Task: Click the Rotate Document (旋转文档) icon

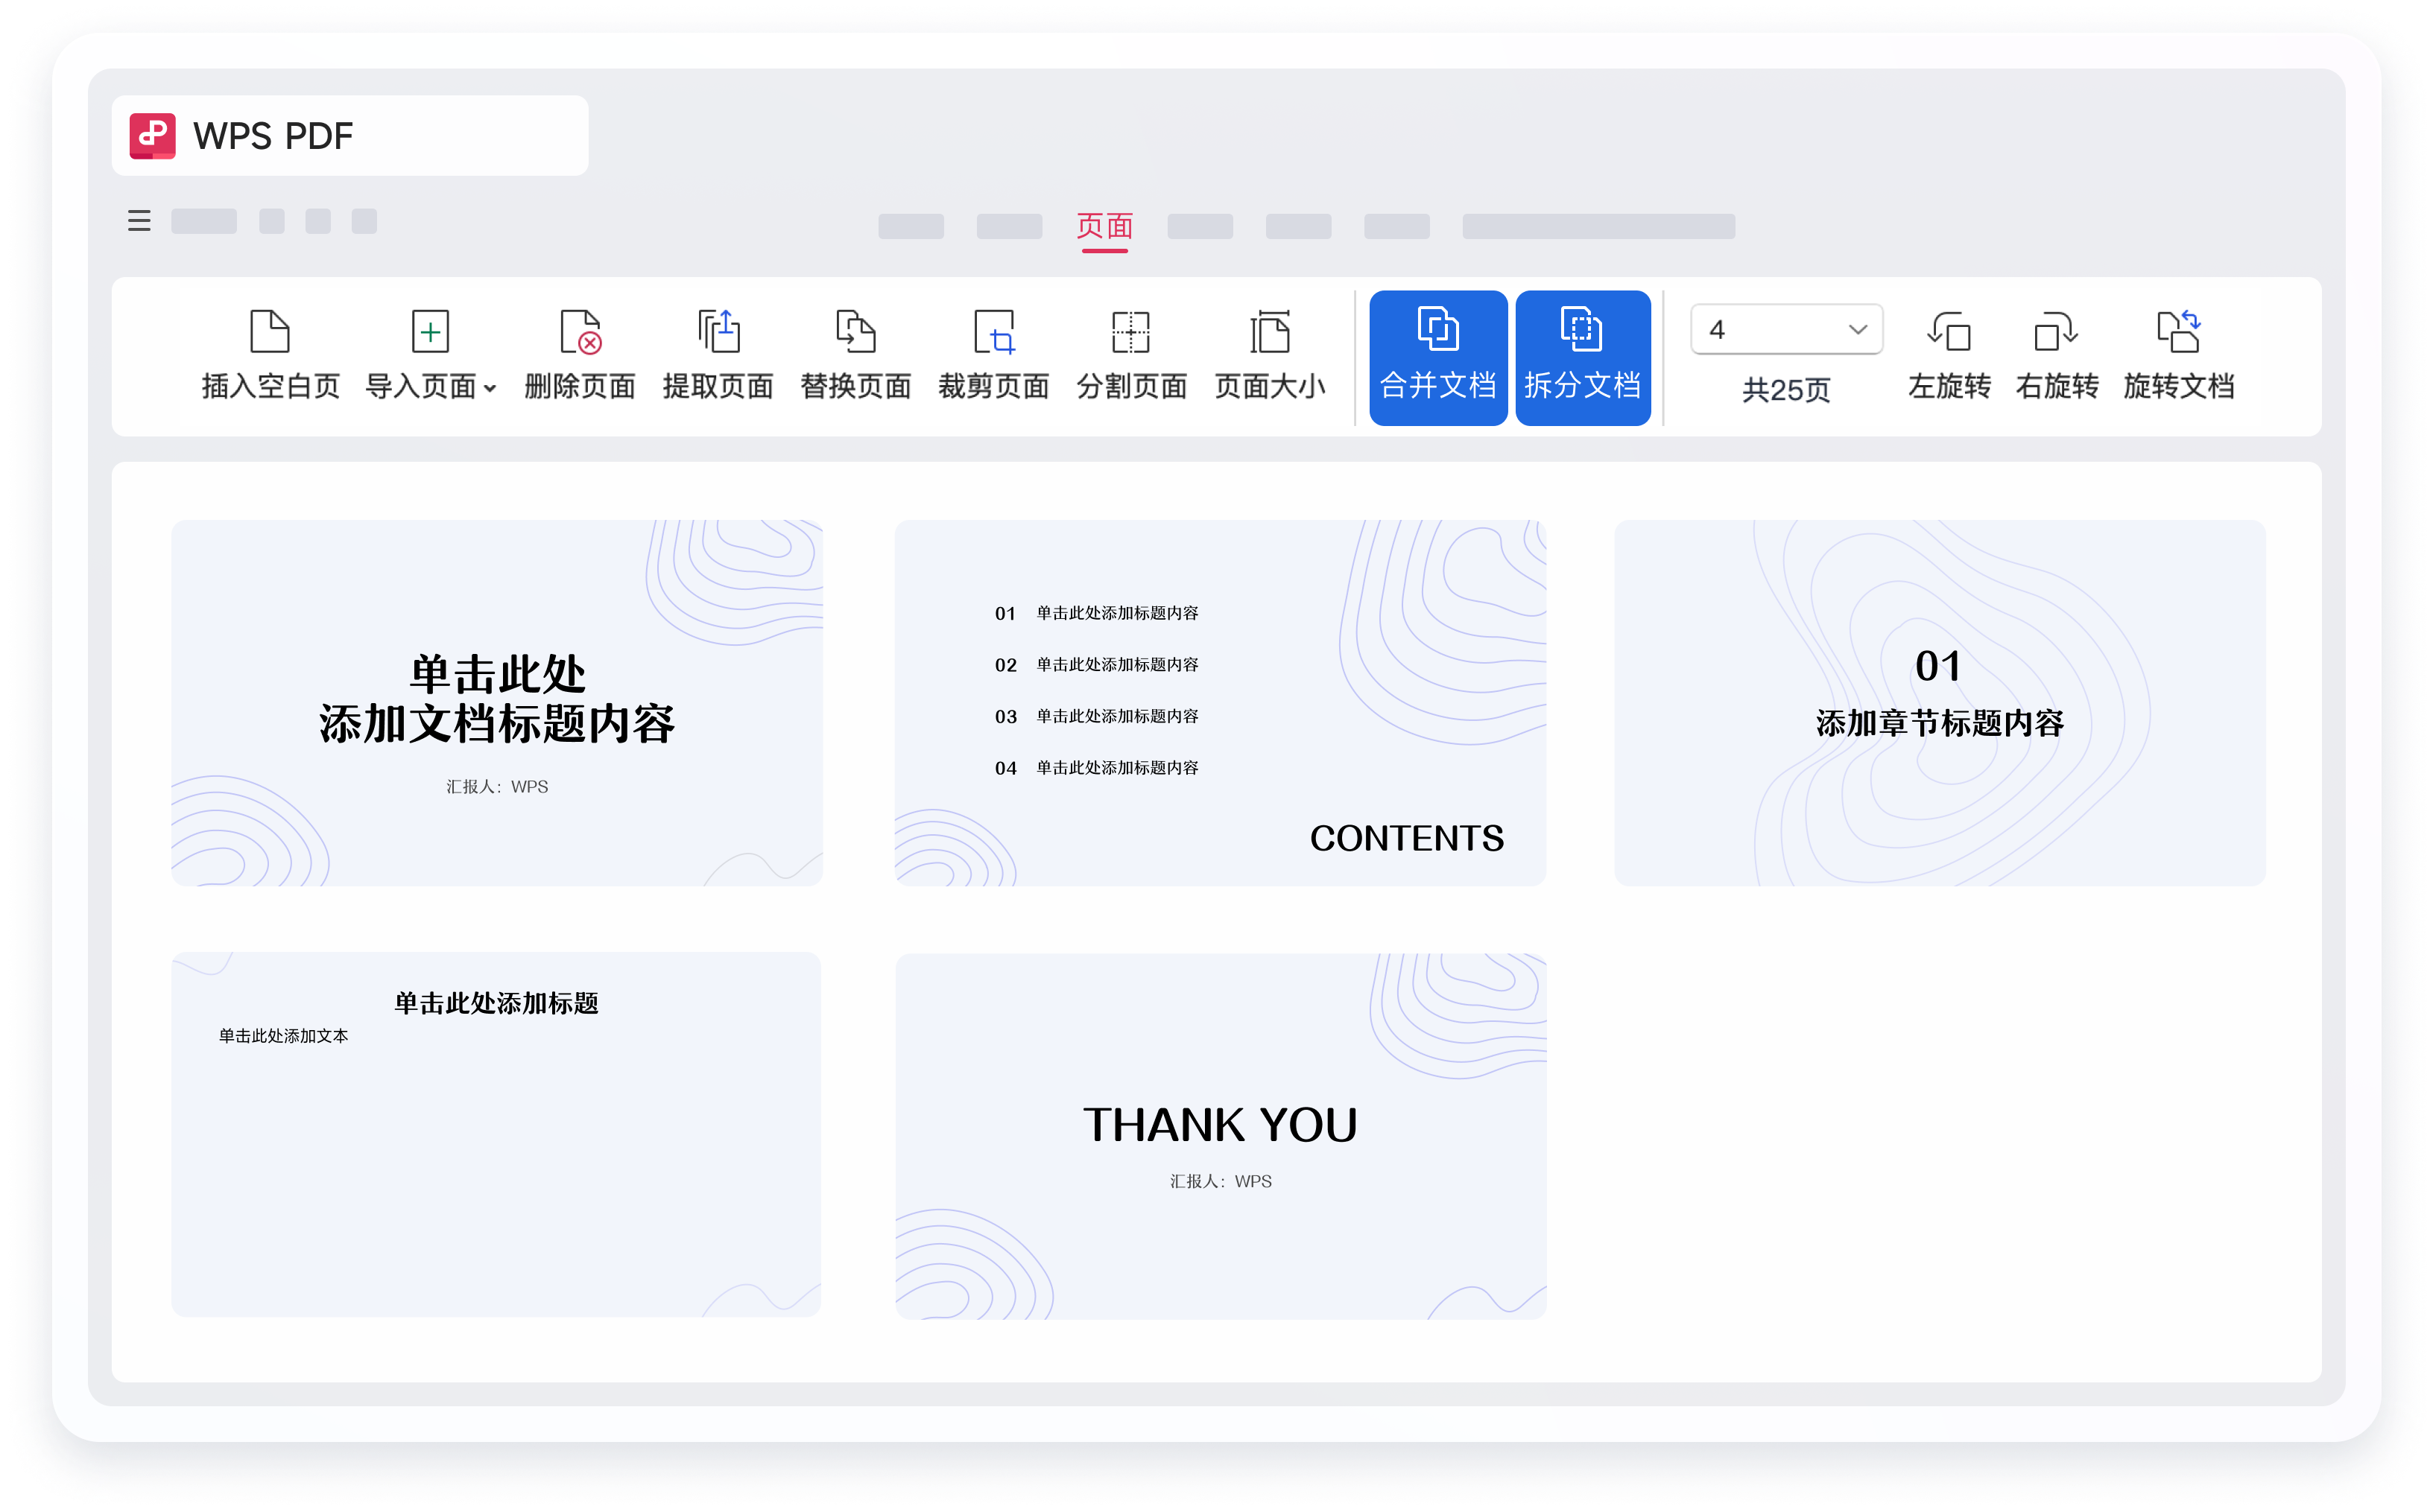Action: coord(2178,332)
